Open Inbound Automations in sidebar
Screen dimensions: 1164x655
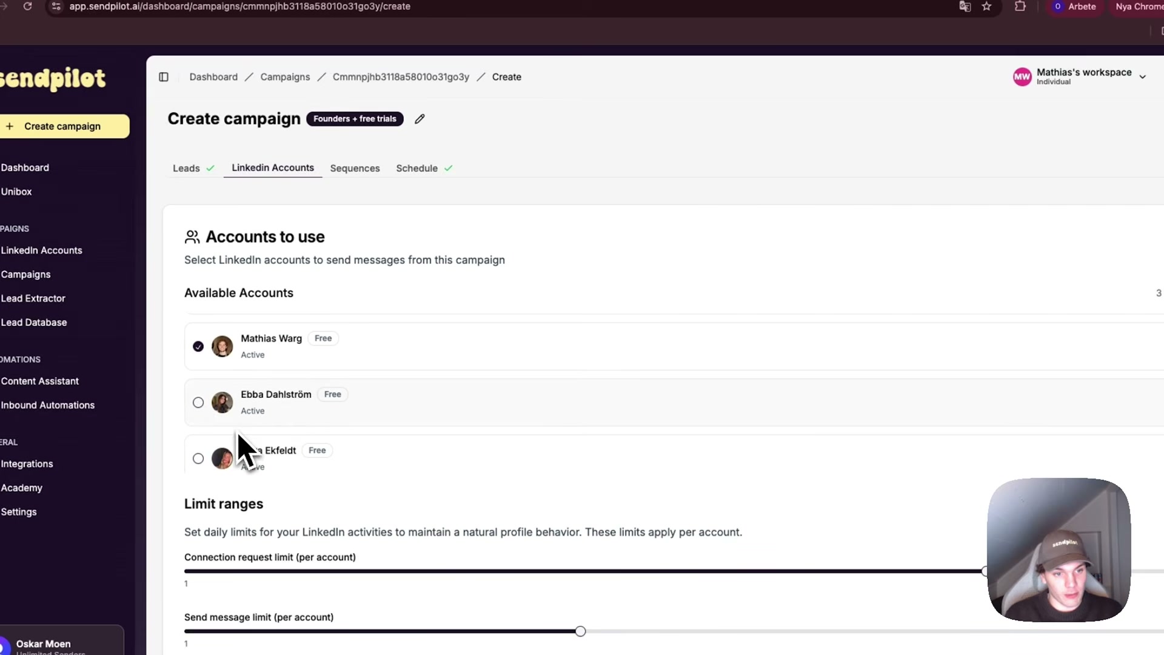pos(47,405)
